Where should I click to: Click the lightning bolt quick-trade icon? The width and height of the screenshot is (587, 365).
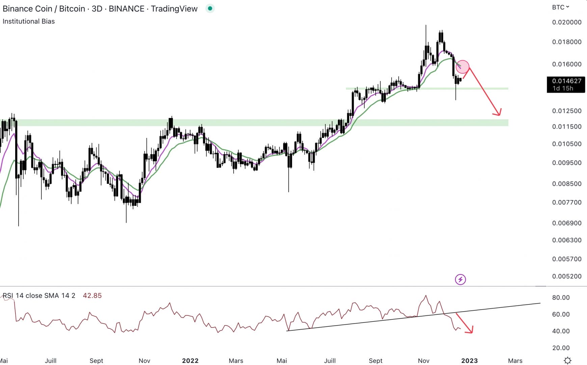tap(460, 279)
